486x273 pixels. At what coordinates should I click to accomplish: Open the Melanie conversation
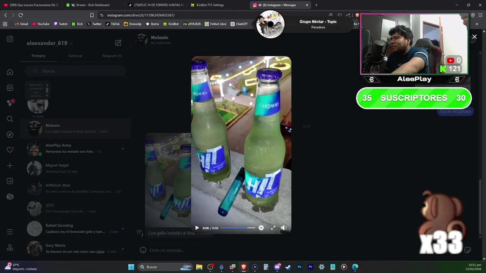pyautogui.click(x=75, y=129)
